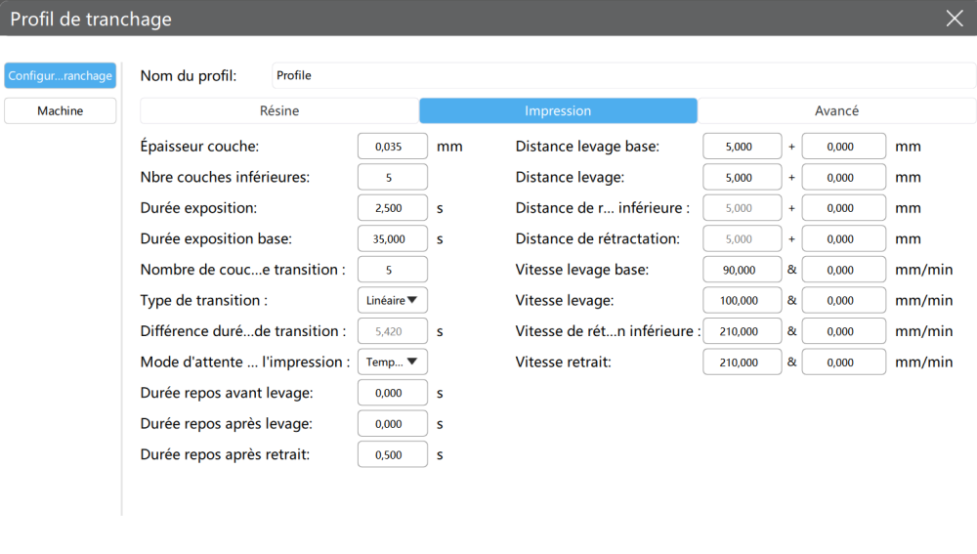The height and width of the screenshot is (554, 977).
Task: Switch to the Résine tab
Action: (x=279, y=110)
